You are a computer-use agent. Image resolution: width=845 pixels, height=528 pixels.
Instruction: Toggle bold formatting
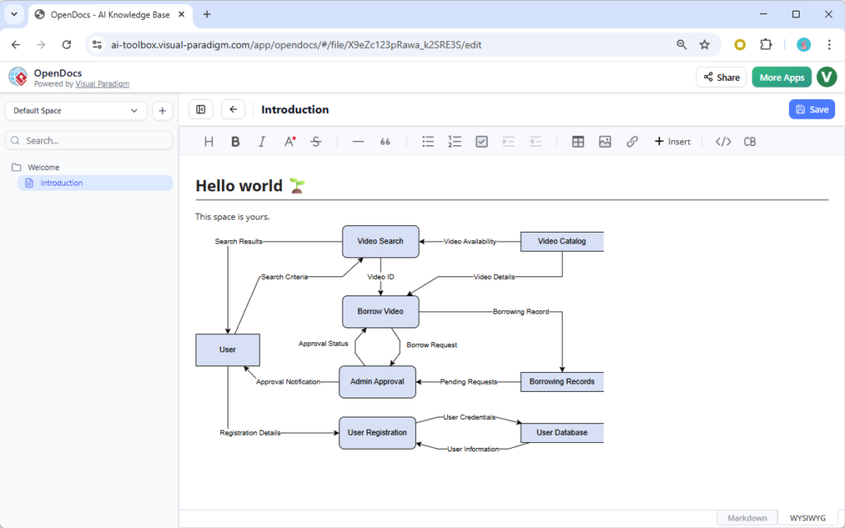pyautogui.click(x=235, y=141)
